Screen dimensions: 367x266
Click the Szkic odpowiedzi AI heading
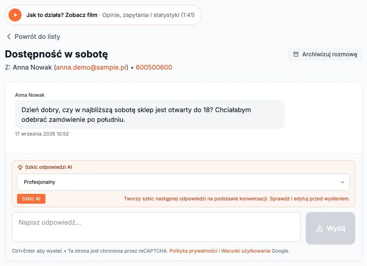48,167
